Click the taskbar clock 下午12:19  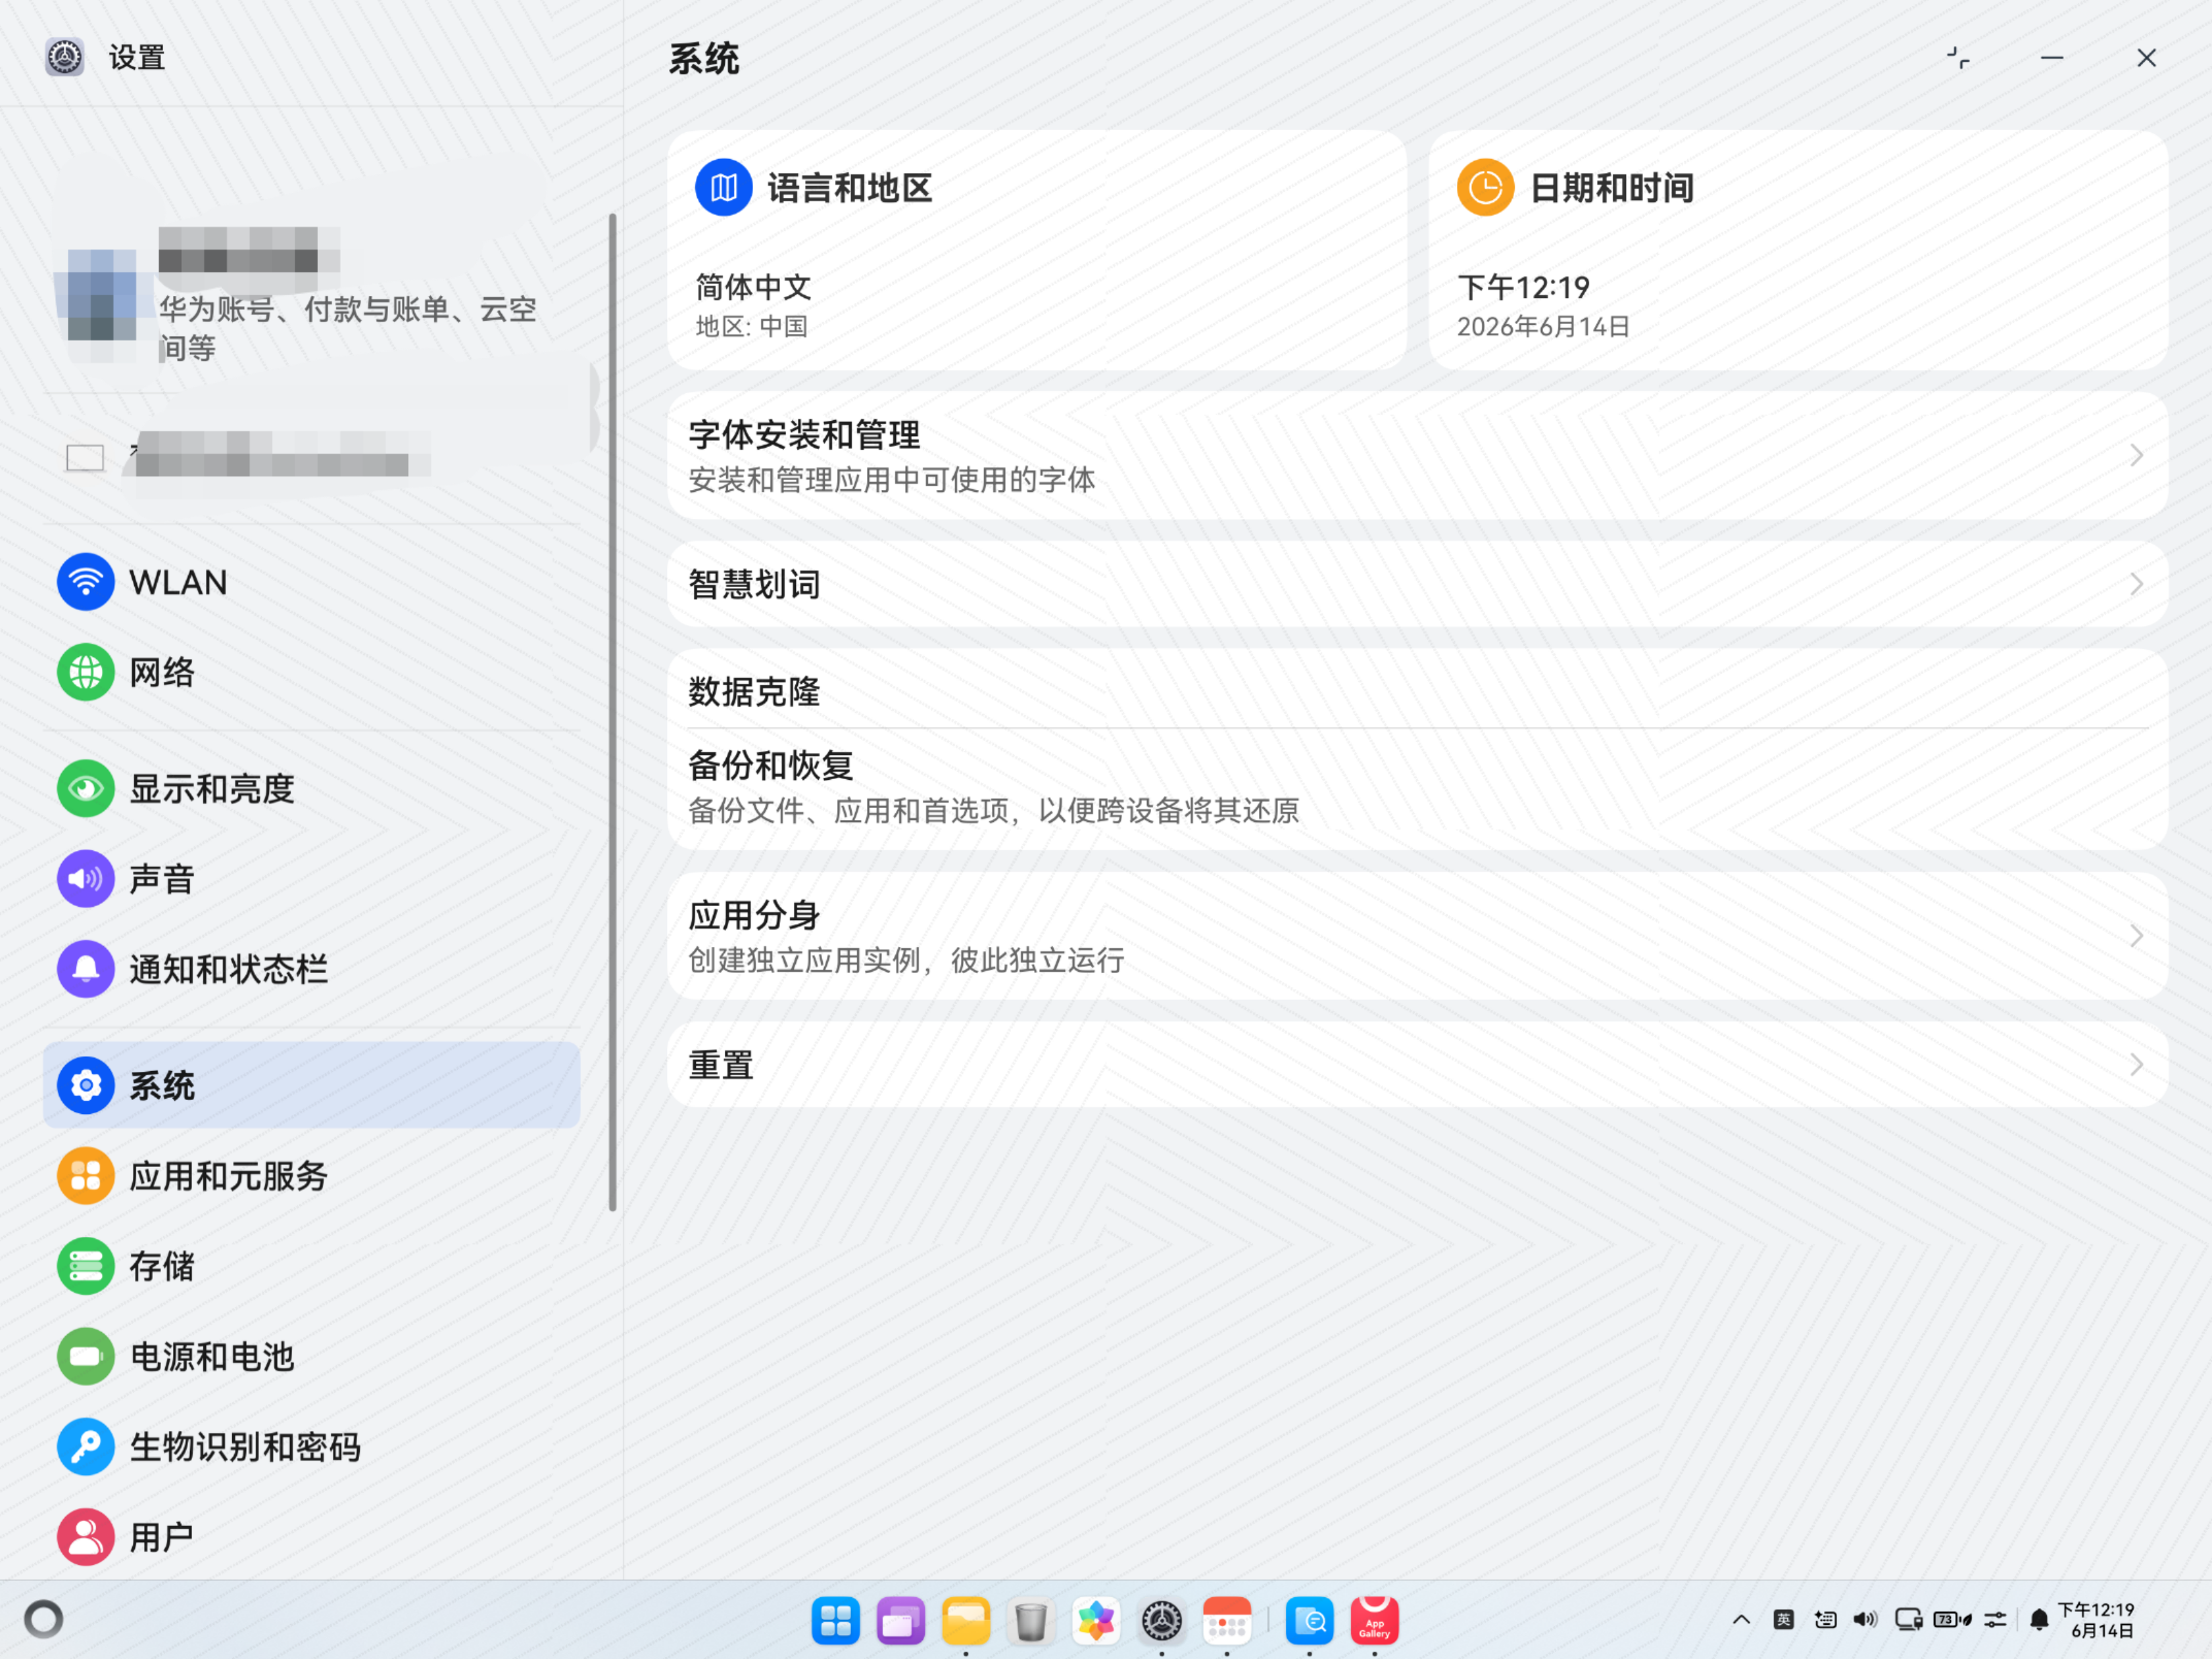click(2097, 1610)
